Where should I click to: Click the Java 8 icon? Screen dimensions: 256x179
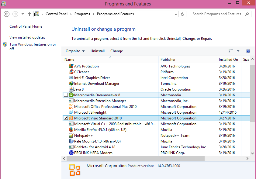click(x=71, y=89)
